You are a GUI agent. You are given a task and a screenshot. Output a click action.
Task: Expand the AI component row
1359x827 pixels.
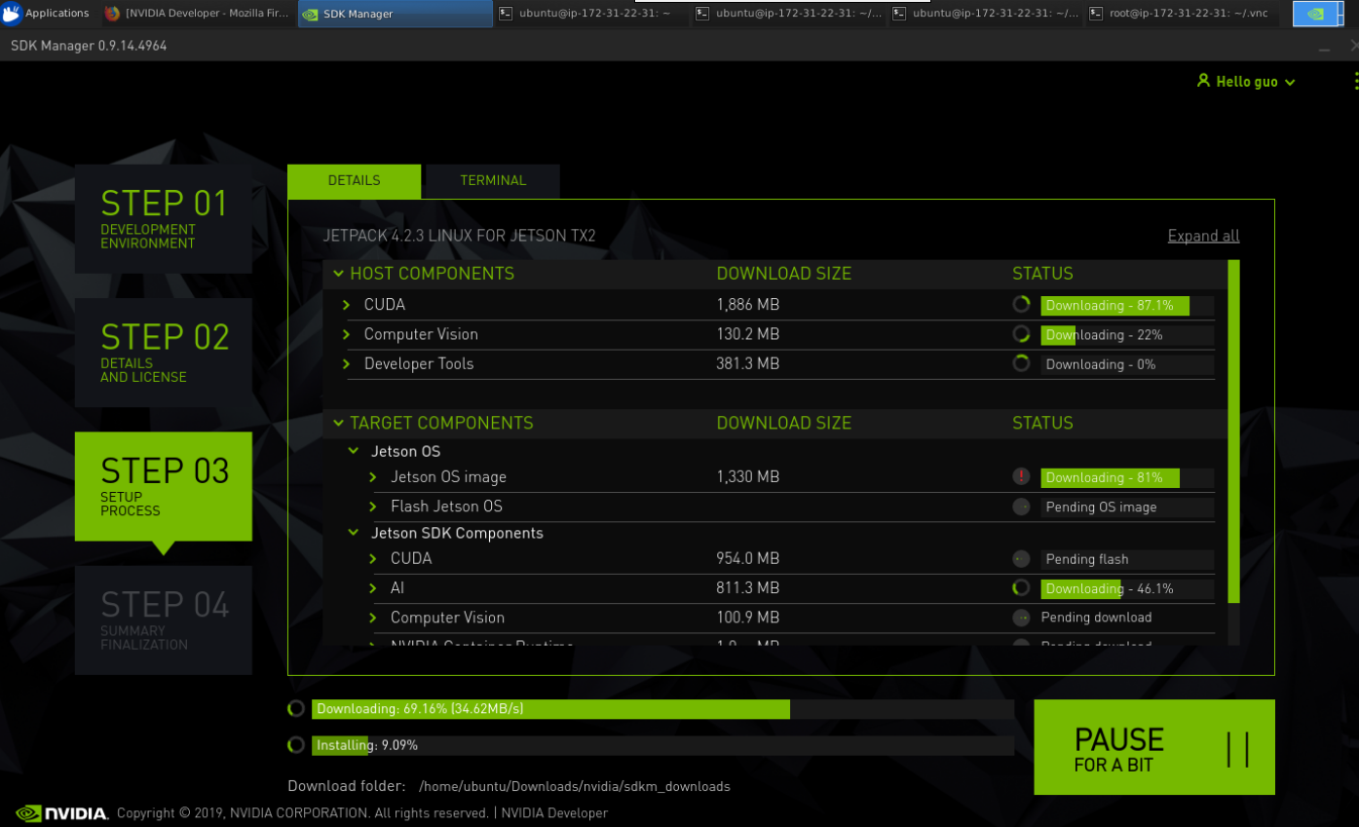tap(373, 588)
